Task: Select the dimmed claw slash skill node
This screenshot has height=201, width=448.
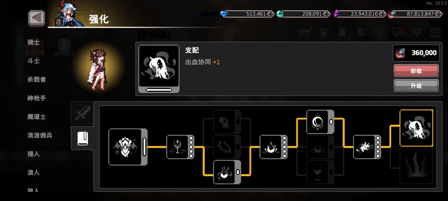Action: [x=416, y=166]
